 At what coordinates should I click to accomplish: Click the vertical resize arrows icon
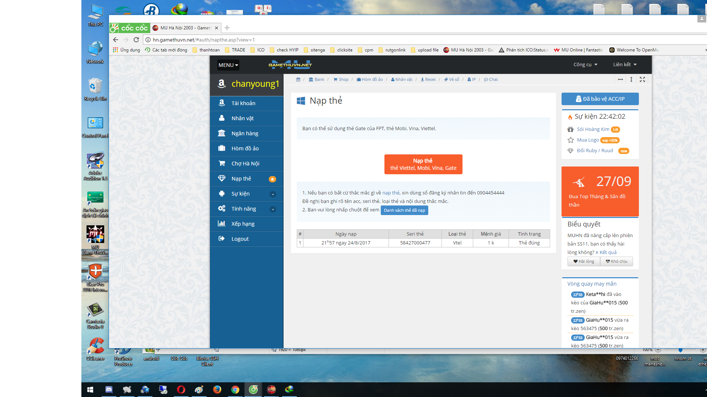pyautogui.click(x=631, y=79)
